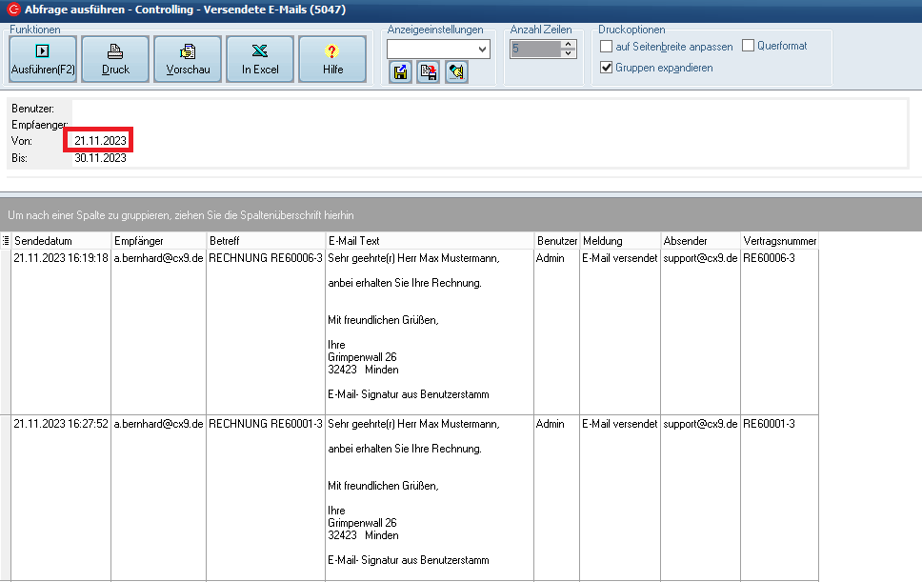Open the Vorschau print preview

(x=188, y=59)
